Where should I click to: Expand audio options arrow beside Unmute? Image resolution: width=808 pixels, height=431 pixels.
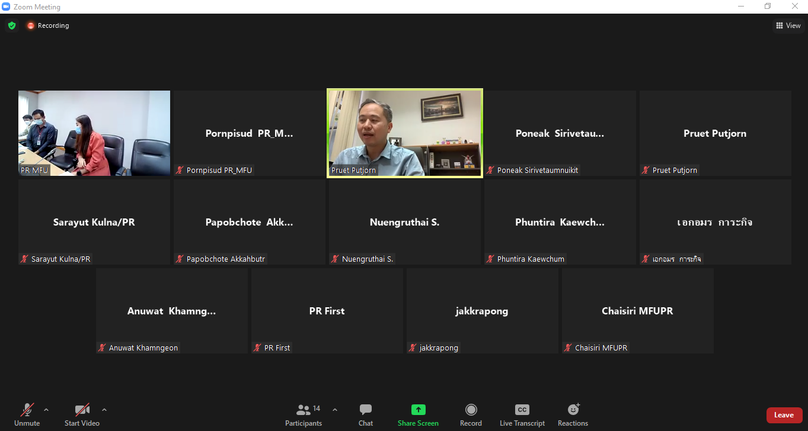46,410
